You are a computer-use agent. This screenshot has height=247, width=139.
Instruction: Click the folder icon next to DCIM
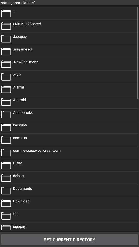coord(6,165)
